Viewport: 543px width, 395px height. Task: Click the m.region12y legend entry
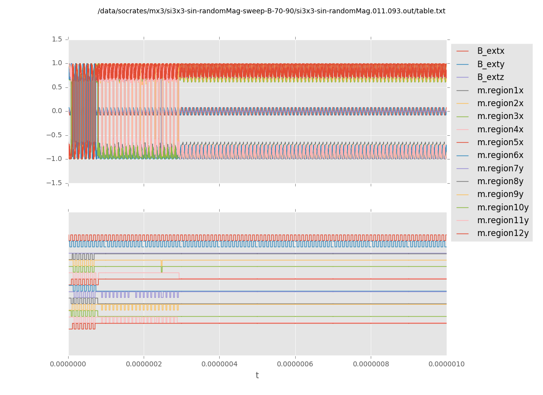point(503,233)
